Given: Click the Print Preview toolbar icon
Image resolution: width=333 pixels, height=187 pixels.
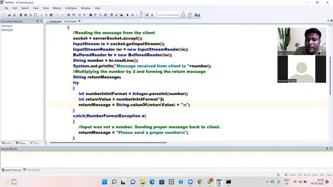Looking at the screenshot, I should click(x=30, y=15).
